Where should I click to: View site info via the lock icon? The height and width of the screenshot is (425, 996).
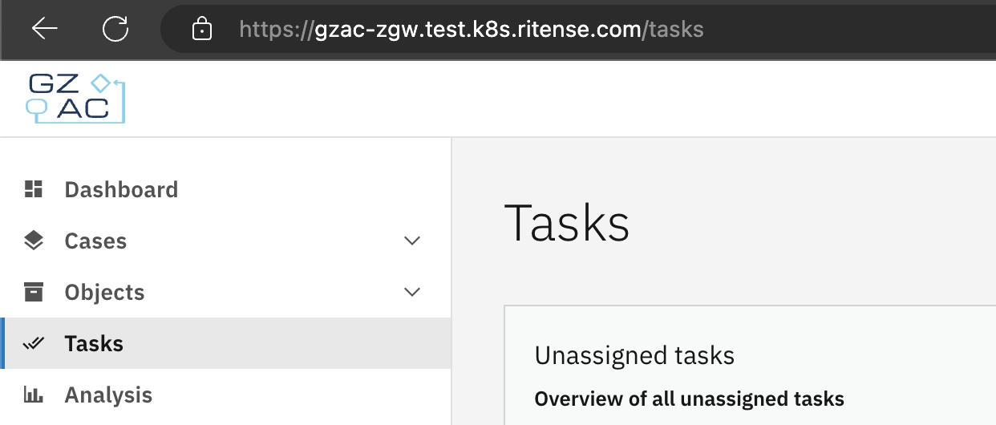point(202,30)
